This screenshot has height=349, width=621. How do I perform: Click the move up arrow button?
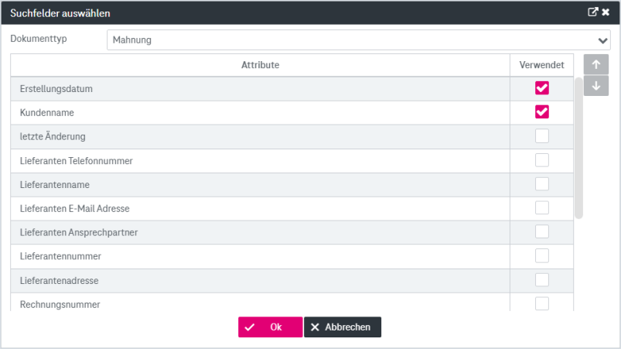coord(595,65)
